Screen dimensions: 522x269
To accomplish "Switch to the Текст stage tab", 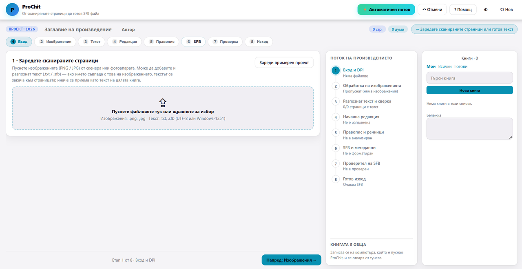I will (x=92, y=42).
